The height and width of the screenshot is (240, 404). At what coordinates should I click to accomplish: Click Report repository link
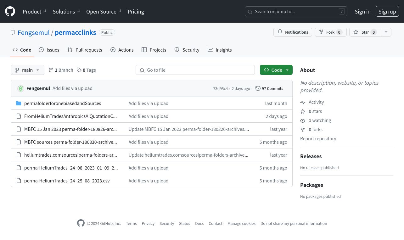pyautogui.click(x=318, y=139)
